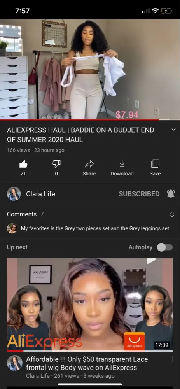Expand the video description chevron
The width and height of the screenshot is (180, 389).
point(173,130)
